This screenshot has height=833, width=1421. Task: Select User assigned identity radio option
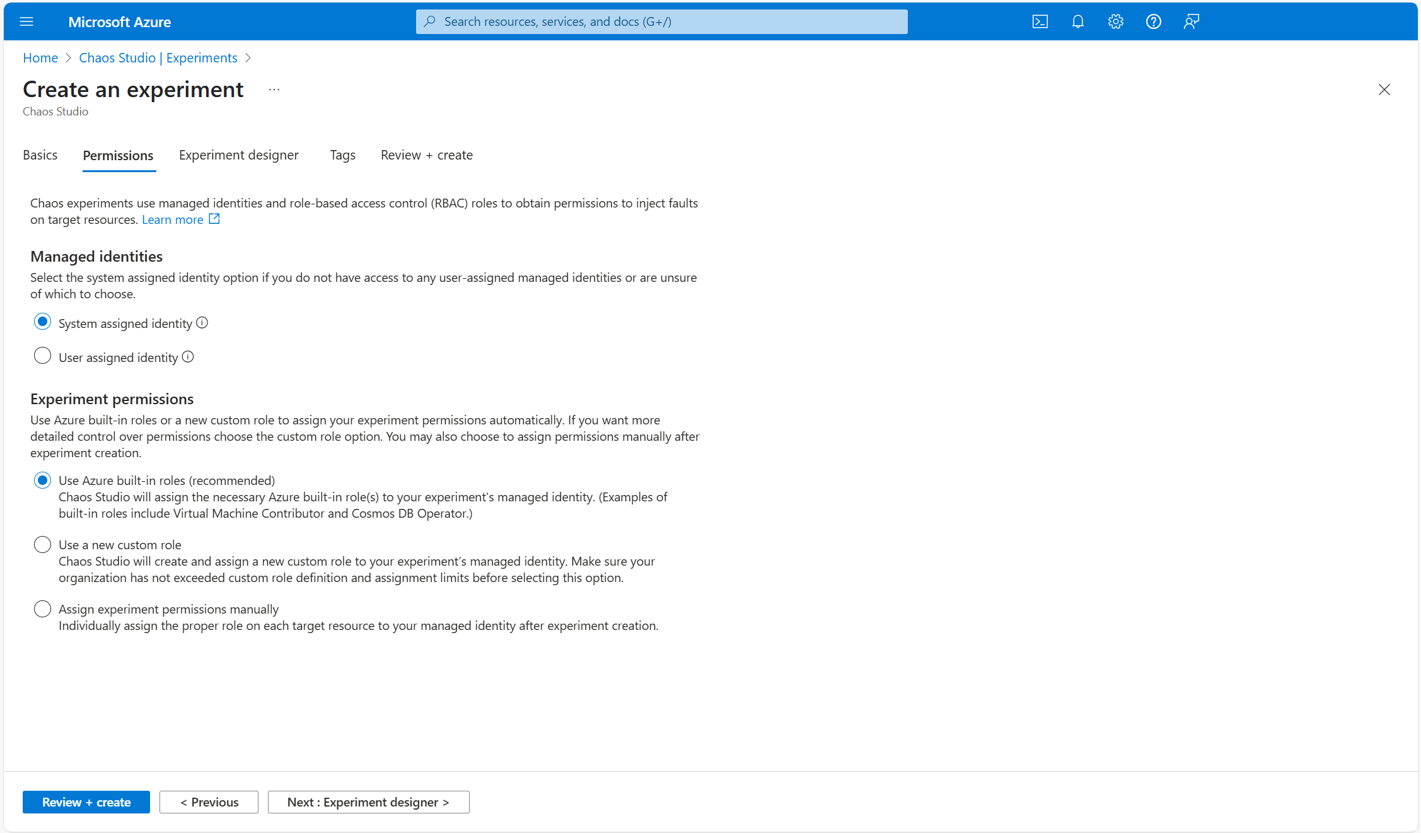pos(42,356)
